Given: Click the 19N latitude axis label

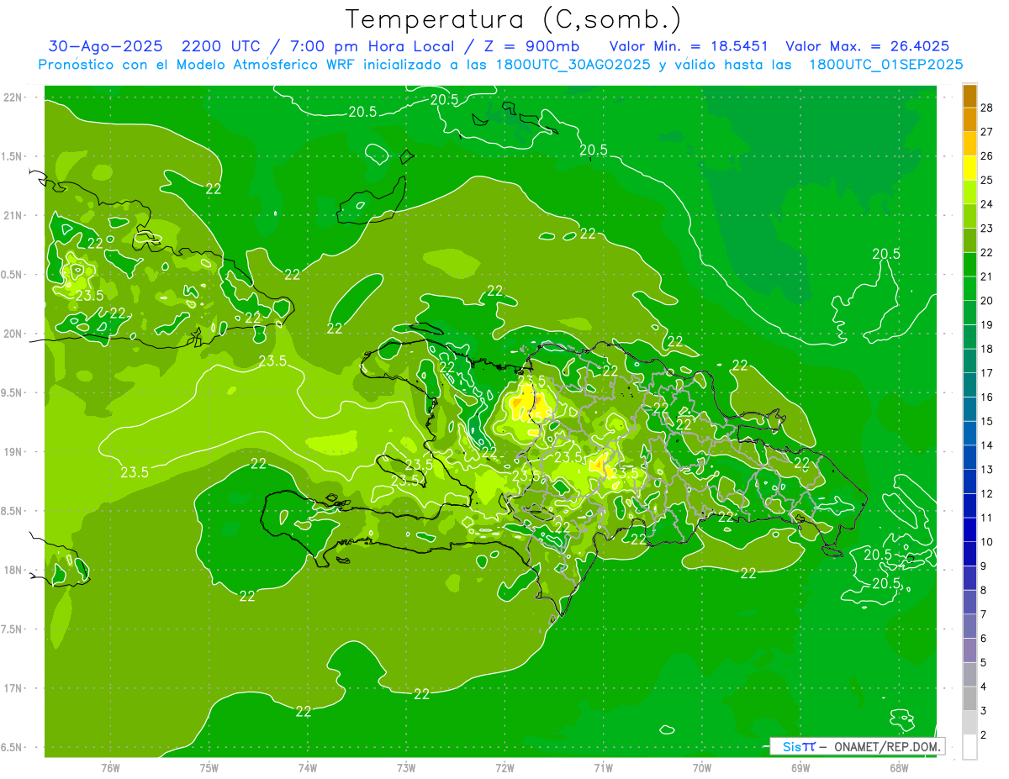Looking at the screenshot, I should pos(13,451).
